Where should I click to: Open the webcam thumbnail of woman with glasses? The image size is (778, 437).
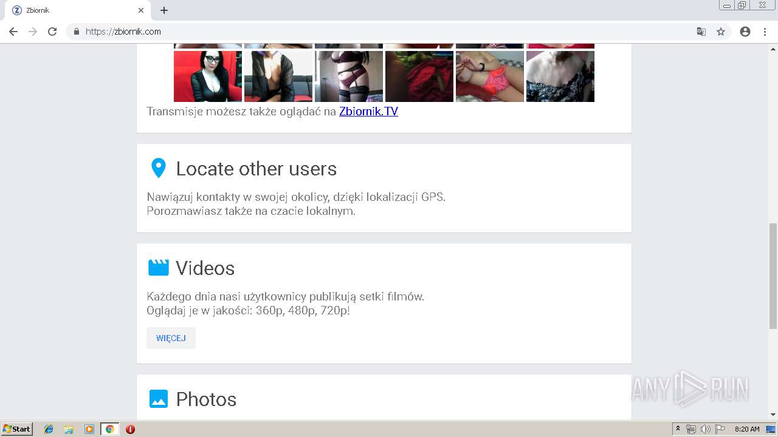(208, 76)
